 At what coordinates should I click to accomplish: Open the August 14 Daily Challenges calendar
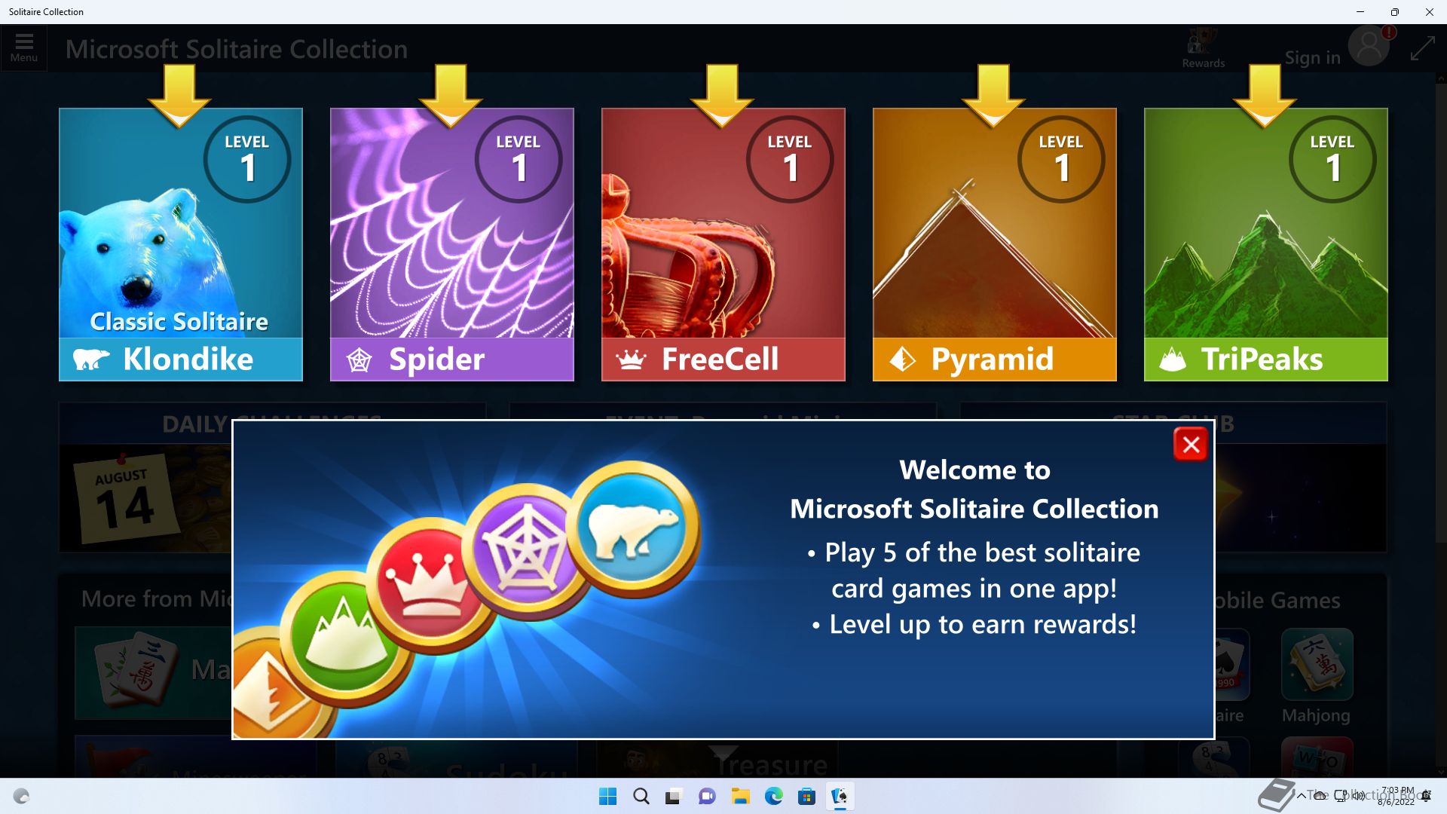click(127, 498)
